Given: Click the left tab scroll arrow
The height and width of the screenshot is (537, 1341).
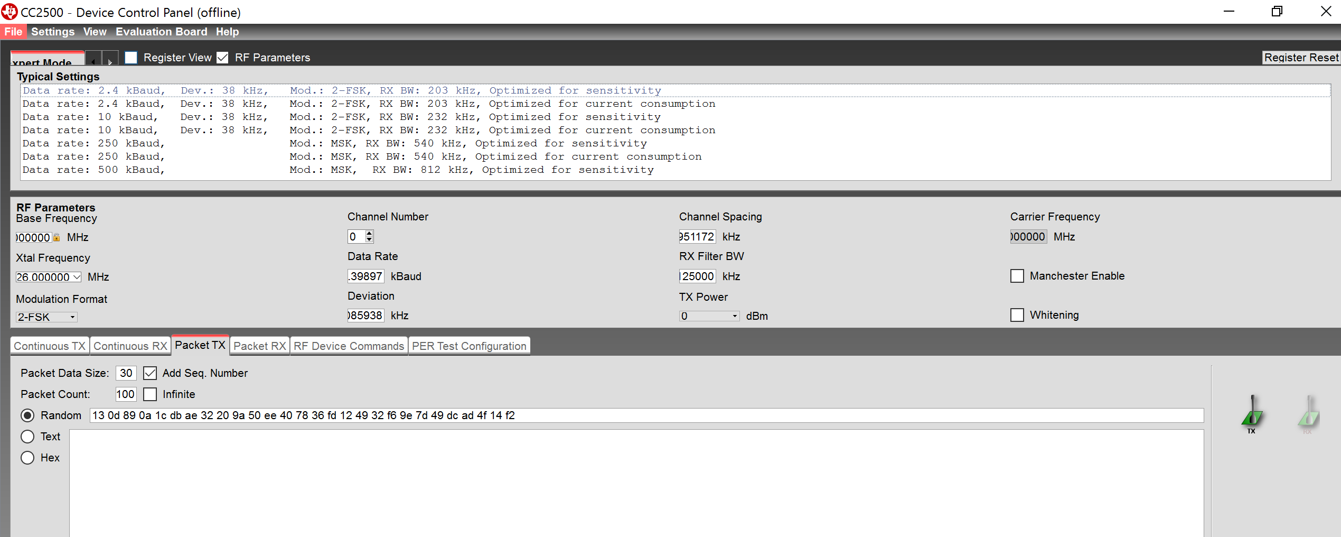Looking at the screenshot, I should (x=93, y=58).
